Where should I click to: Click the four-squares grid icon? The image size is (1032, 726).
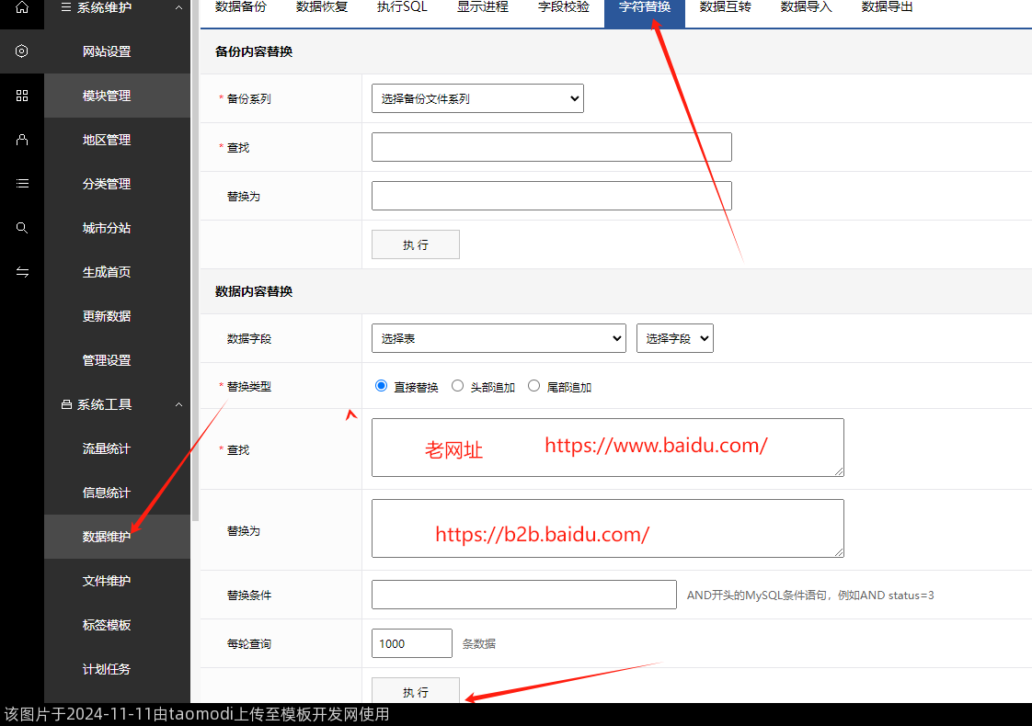pyautogui.click(x=22, y=96)
